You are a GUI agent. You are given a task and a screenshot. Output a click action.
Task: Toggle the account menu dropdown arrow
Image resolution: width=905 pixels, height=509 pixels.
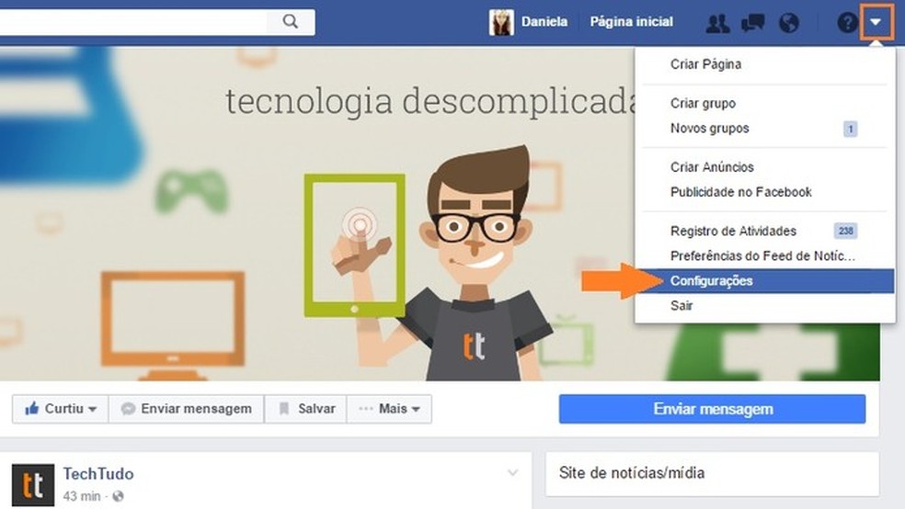tap(876, 22)
